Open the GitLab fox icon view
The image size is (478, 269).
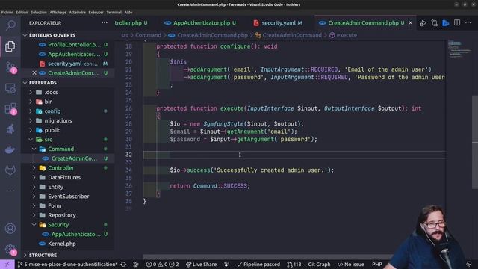pos(10,170)
